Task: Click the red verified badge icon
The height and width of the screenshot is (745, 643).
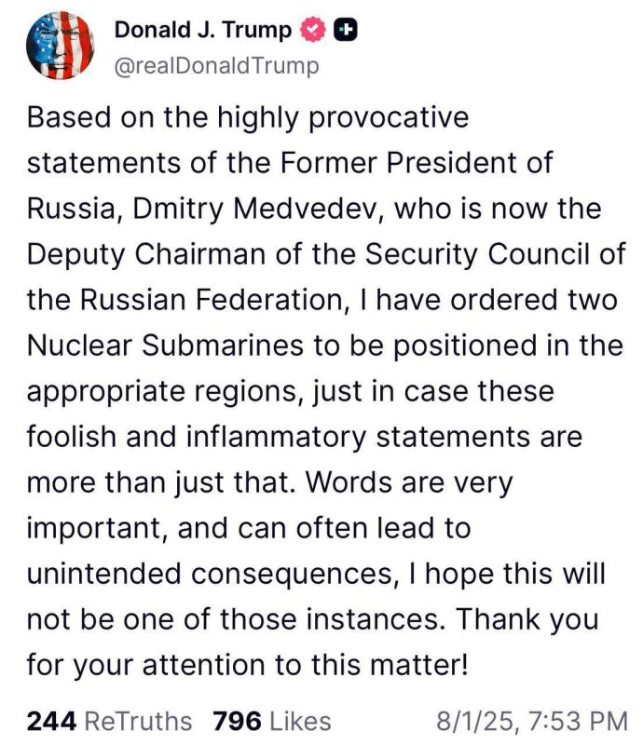Action: click(x=314, y=31)
